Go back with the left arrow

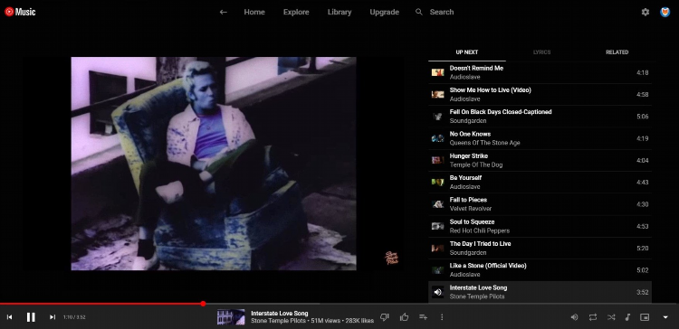(223, 12)
